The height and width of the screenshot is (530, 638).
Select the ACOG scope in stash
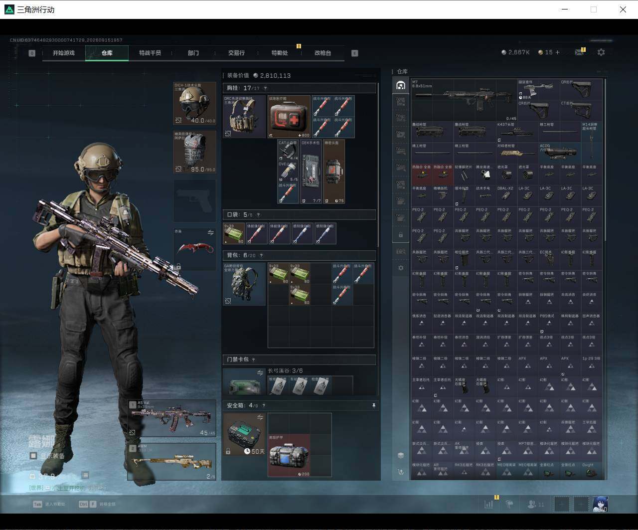pos(559,153)
